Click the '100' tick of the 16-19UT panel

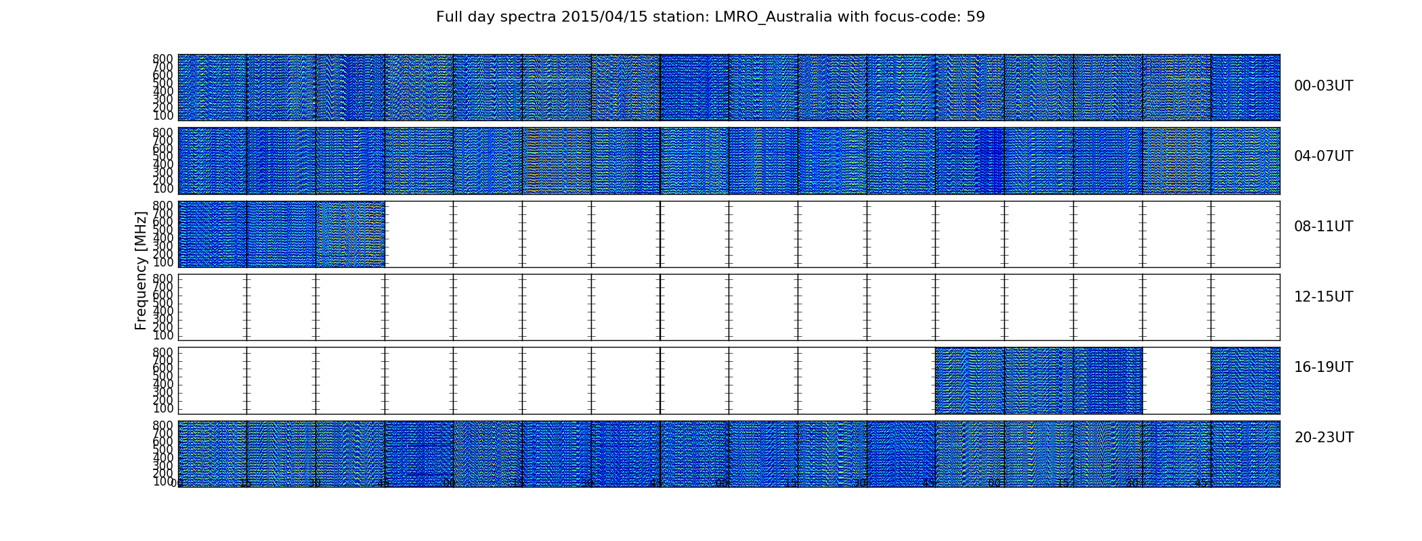(x=163, y=408)
